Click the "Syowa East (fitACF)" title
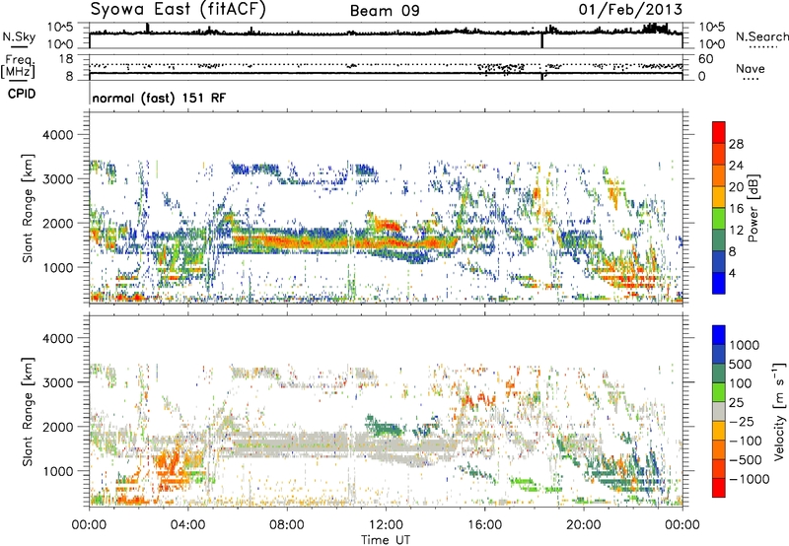The width and height of the screenshot is (789, 546). pos(179,9)
